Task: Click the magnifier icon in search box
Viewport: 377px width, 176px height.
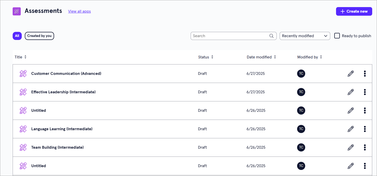Action: (271, 36)
